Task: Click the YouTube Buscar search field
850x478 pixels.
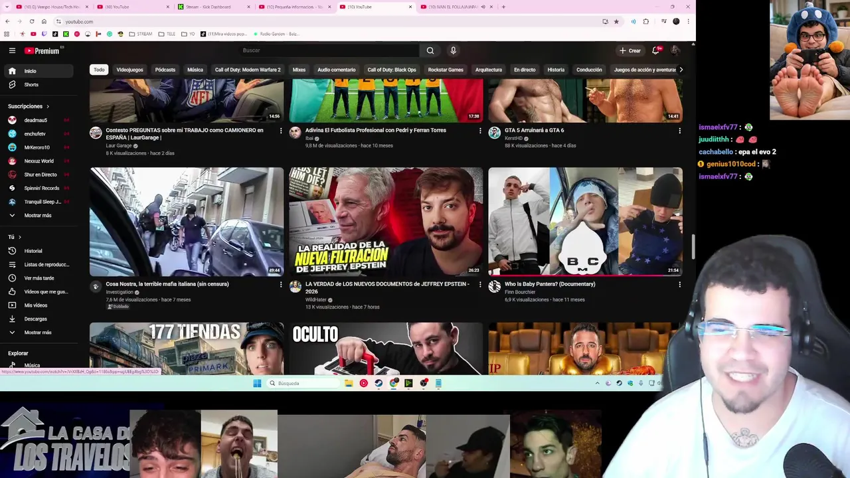Action: [x=329, y=50]
